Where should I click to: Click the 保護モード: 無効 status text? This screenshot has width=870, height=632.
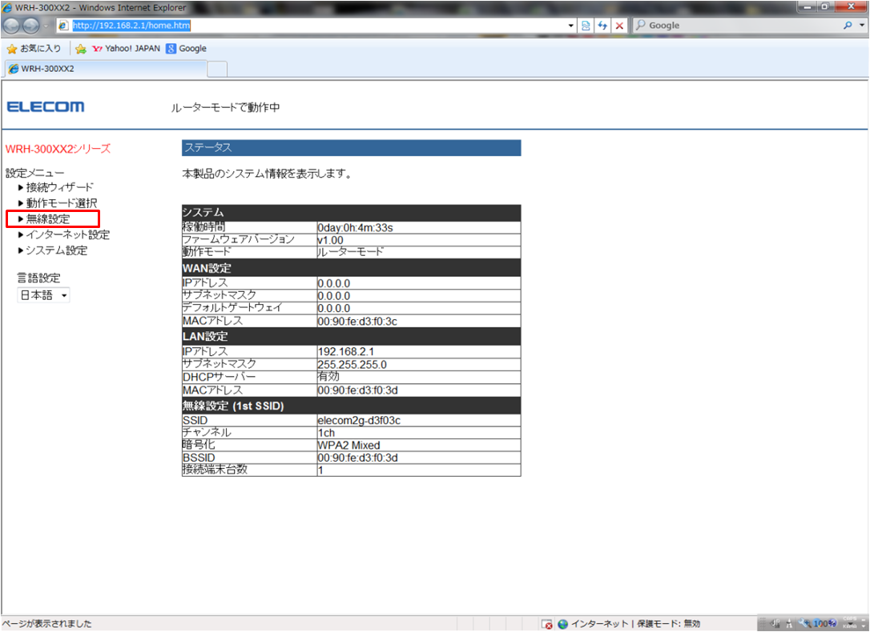(669, 624)
